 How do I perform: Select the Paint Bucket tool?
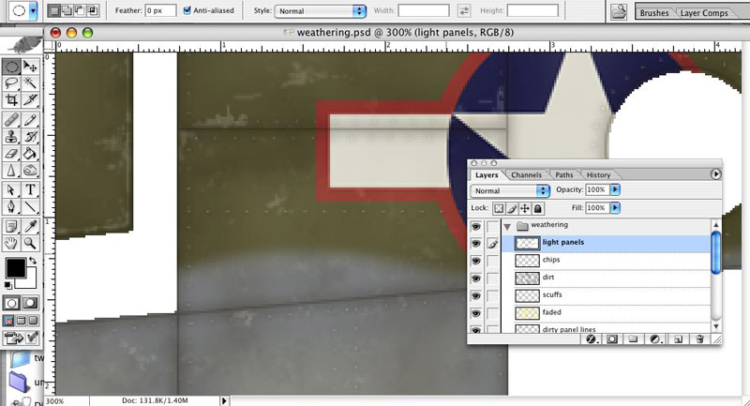(30, 154)
